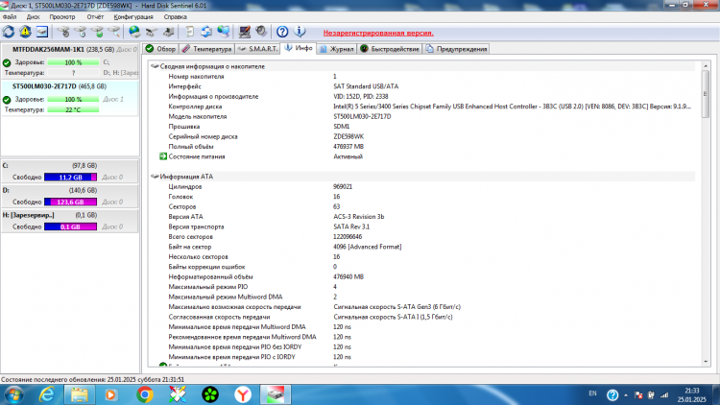This screenshot has height=405, width=720.
Task: Select the Прошивка value SDM1
Action: pyautogui.click(x=341, y=127)
